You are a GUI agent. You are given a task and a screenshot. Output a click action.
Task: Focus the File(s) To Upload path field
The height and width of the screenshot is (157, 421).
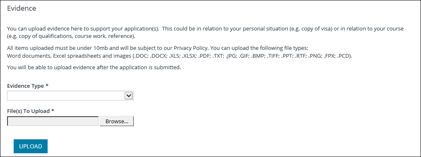click(x=53, y=121)
